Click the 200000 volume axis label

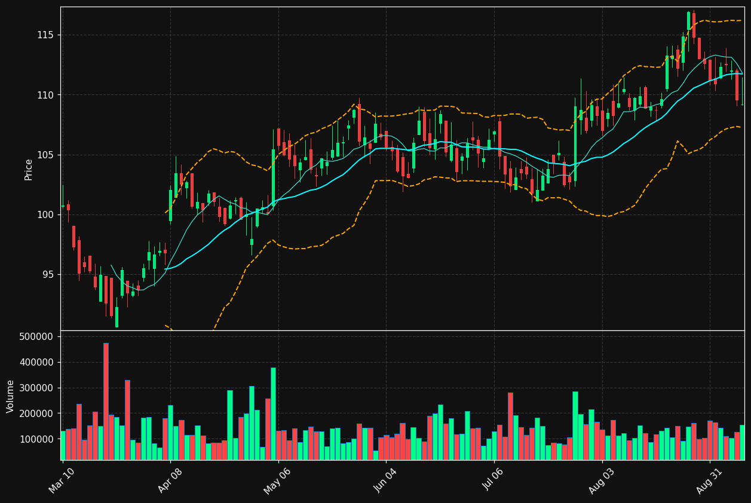pyautogui.click(x=37, y=413)
